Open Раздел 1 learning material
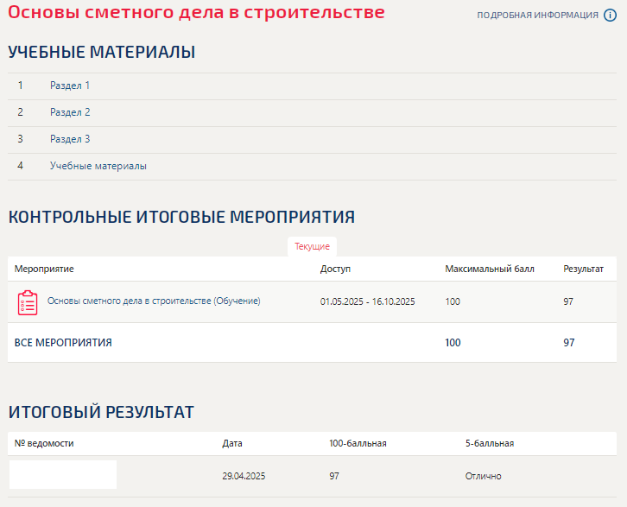Image resolution: width=627 pixels, height=507 pixels. point(70,86)
